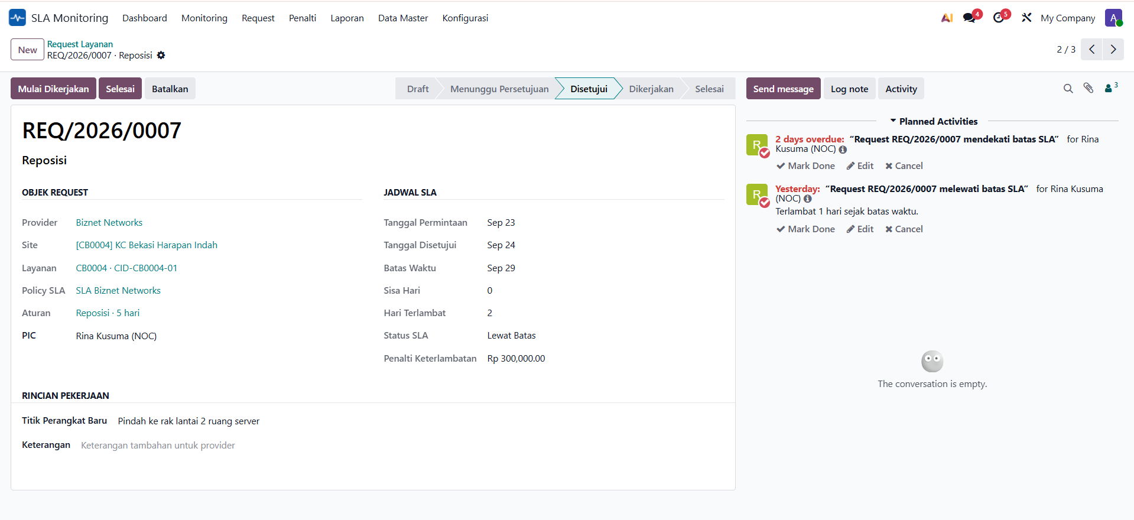The height and width of the screenshot is (520, 1134).
Task: Open the Laporan menu
Action: (347, 18)
